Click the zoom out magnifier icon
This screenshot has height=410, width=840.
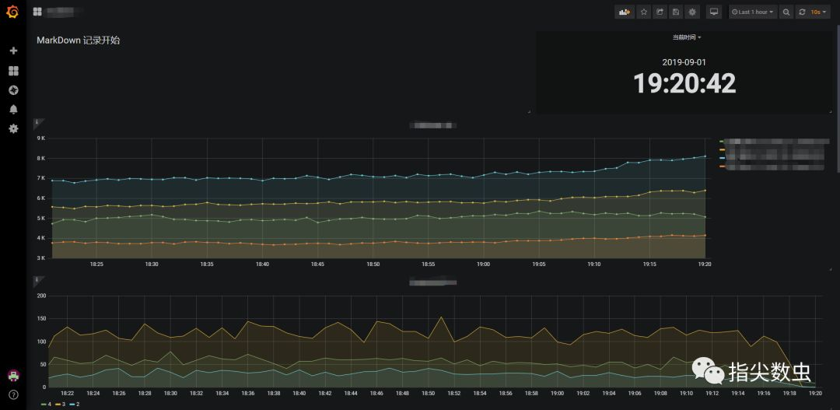(786, 12)
